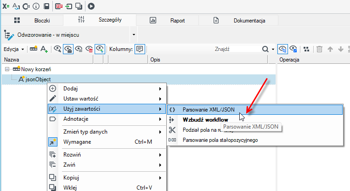The height and width of the screenshot is (191, 350).
Task: Toggle the locked visibility eye icon
Action: [68, 49]
